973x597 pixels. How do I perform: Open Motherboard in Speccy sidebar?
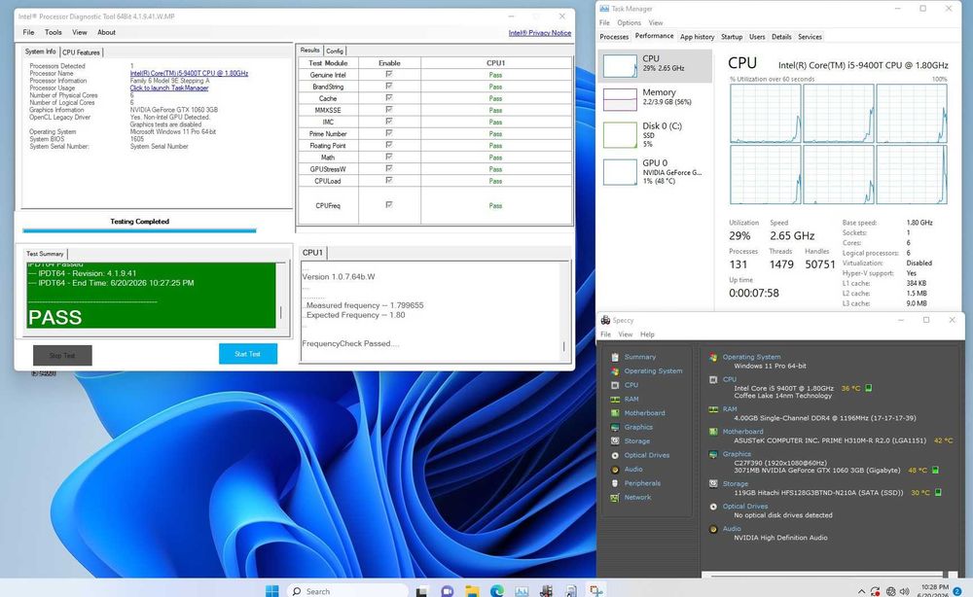[x=644, y=413]
